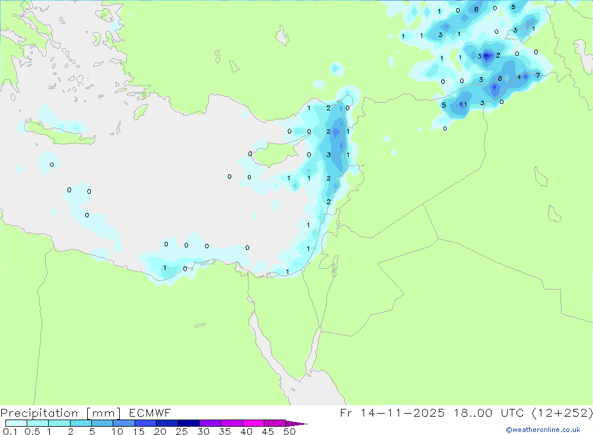Click the 25–30 mm legend color band
The height and width of the screenshot is (435, 593).
tap(189, 423)
